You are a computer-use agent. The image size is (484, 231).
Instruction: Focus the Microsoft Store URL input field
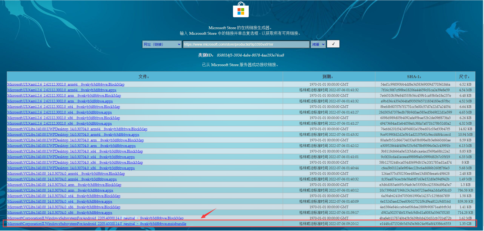click(x=246, y=44)
